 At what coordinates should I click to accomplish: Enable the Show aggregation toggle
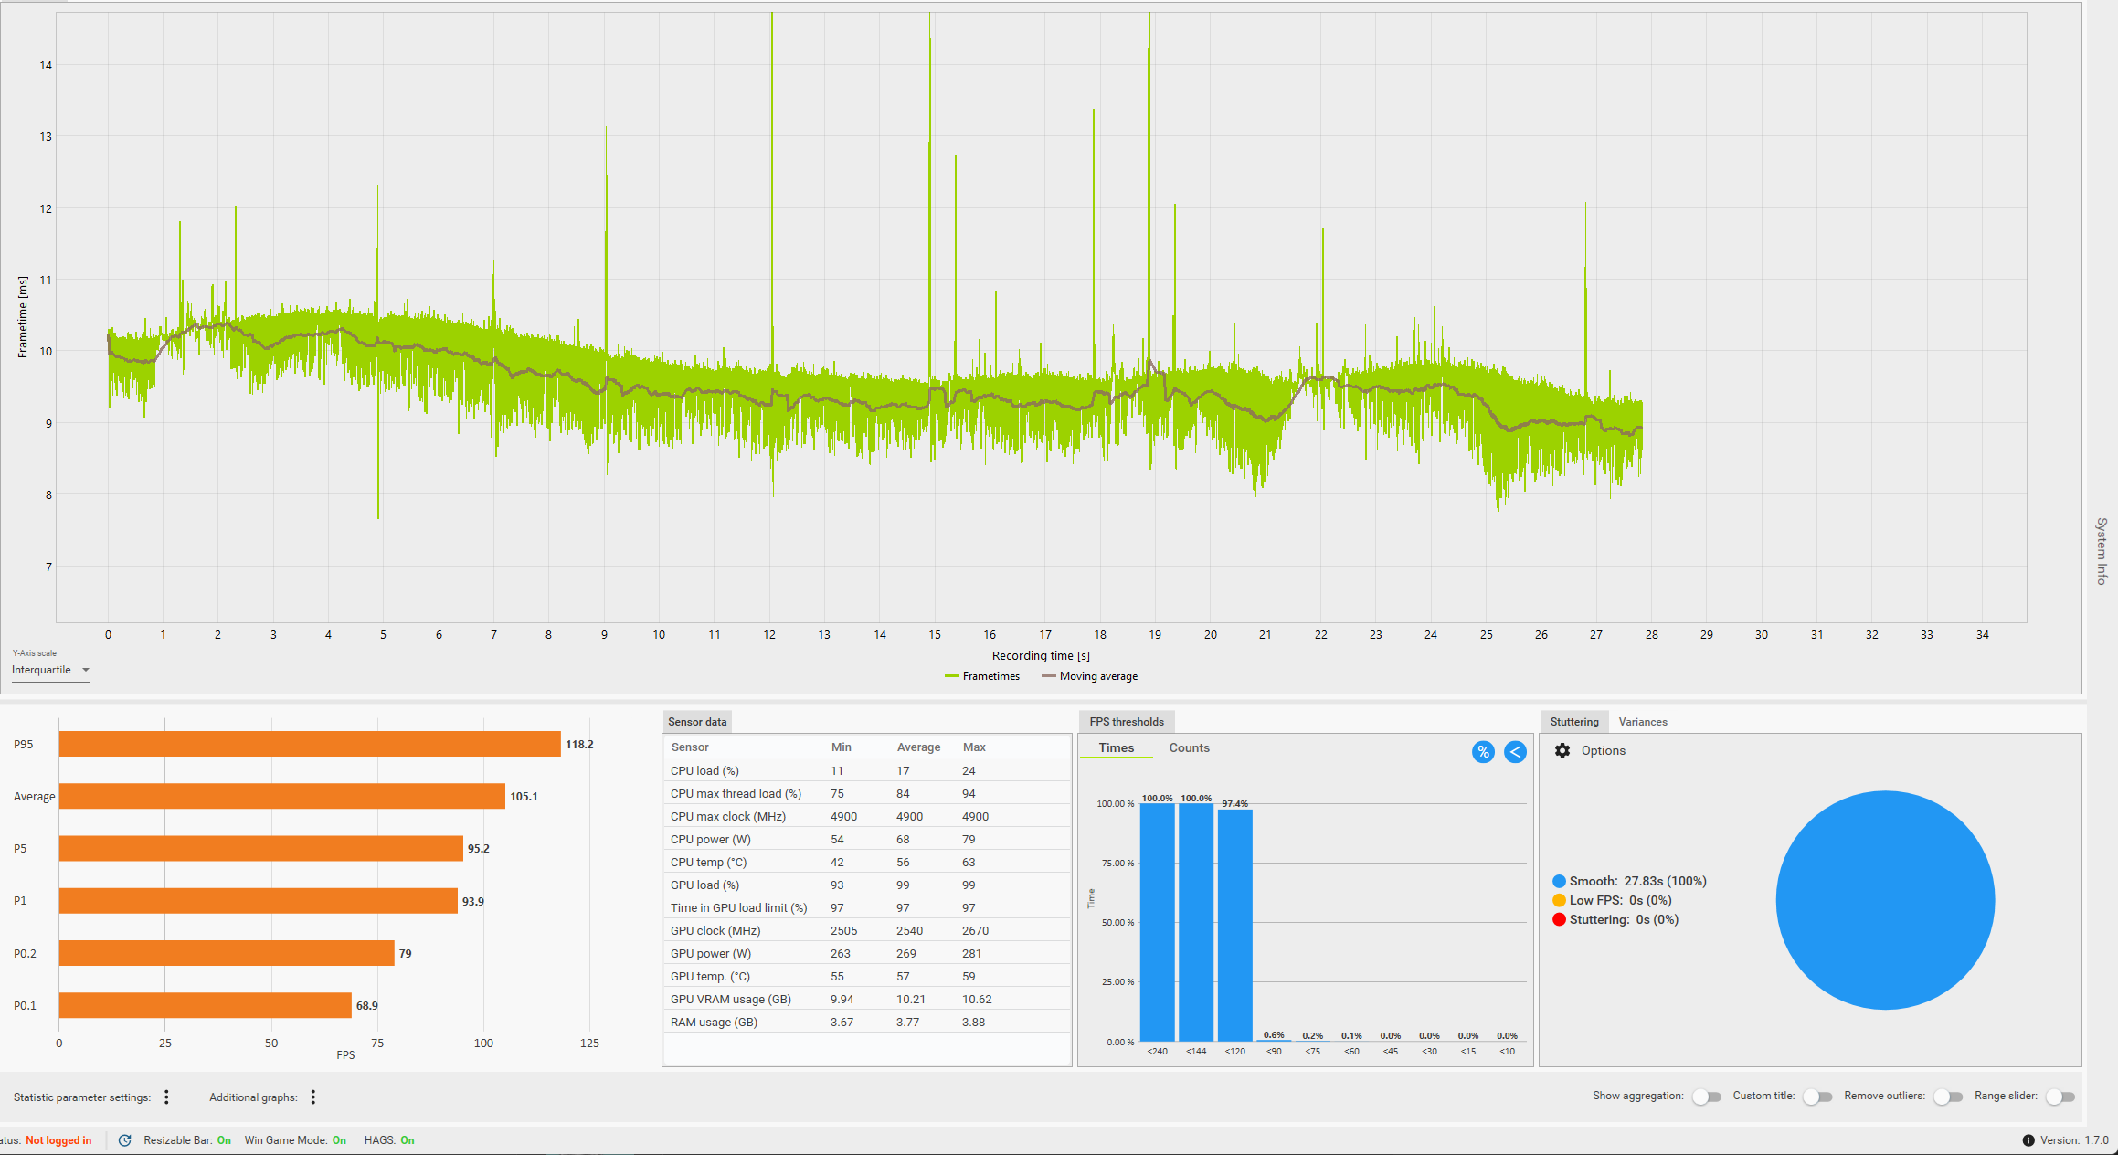[1706, 1097]
